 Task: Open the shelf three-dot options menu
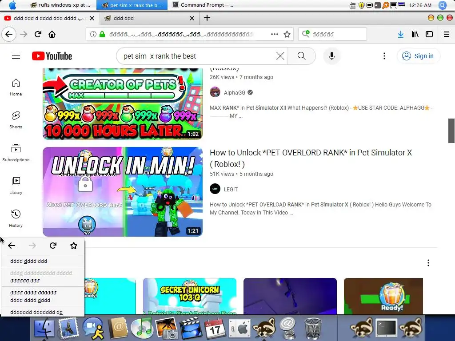coord(428,263)
